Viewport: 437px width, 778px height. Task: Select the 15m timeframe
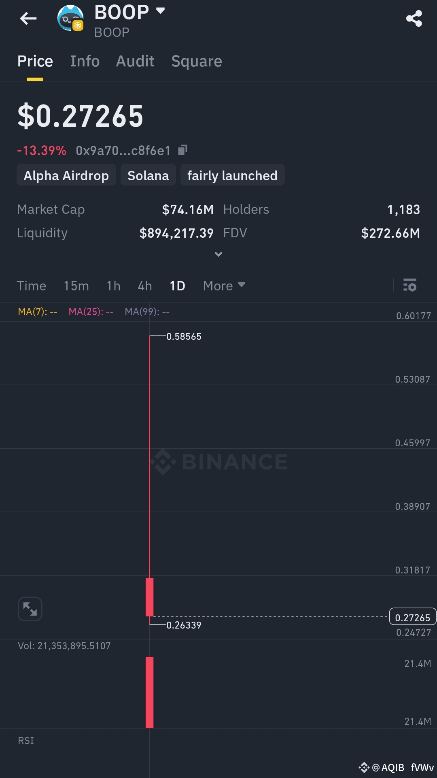[x=76, y=286]
